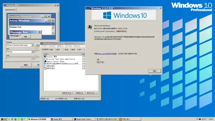Click Display 属性 title bar icon
The width and height of the screenshot is (215, 121).
[5, 5]
